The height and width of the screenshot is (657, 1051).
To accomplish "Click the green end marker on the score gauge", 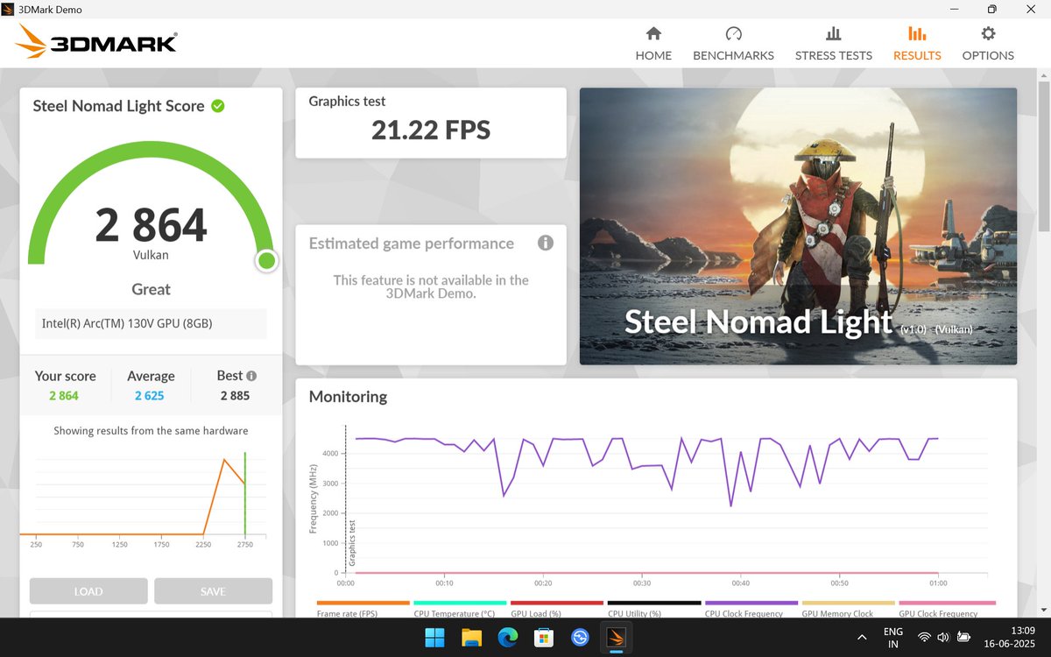I will click(x=267, y=260).
